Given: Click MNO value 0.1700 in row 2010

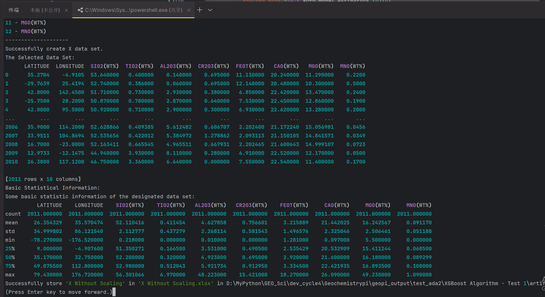Looking at the screenshot, I should pos(356,162).
